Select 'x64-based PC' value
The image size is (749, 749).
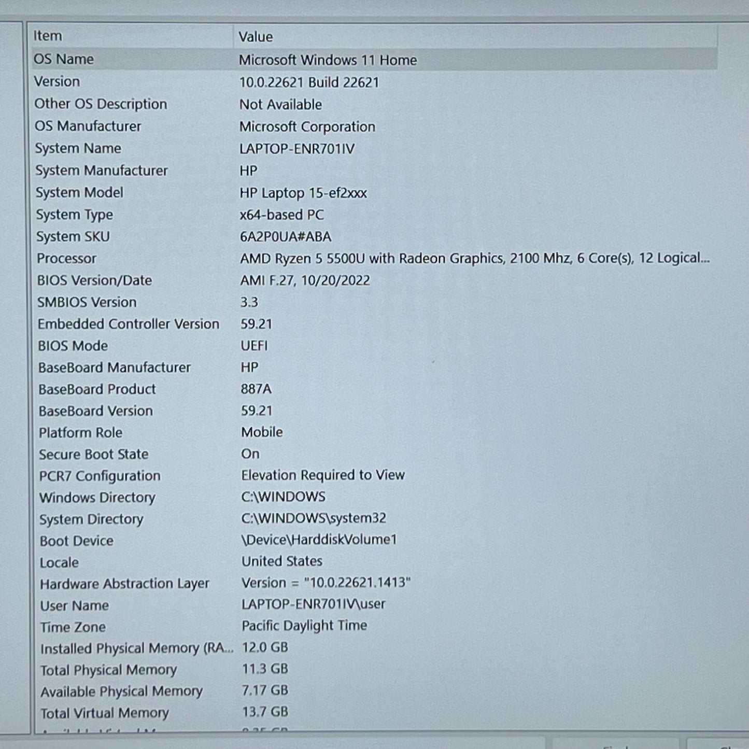point(281,215)
